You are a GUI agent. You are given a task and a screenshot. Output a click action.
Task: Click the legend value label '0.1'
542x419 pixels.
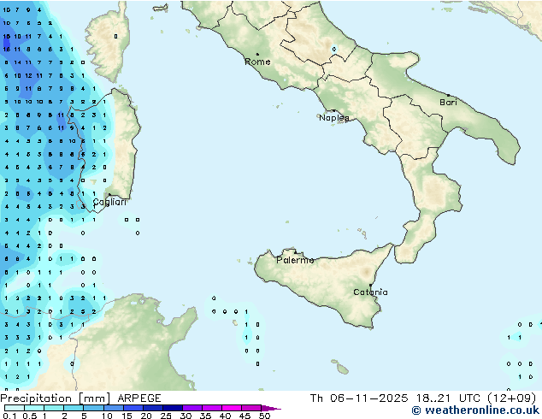click(x=9, y=416)
